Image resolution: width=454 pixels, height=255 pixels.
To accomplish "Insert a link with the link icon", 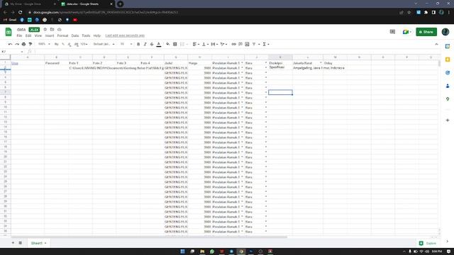I will 233,44.
